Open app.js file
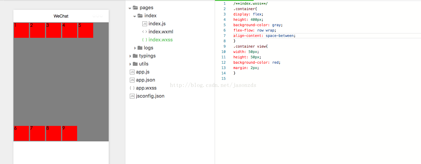This screenshot has height=164, width=421. (x=143, y=72)
